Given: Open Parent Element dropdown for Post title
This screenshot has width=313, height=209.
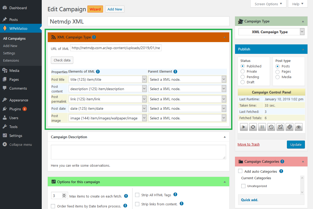Looking at the screenshot, I should [187, 79].
